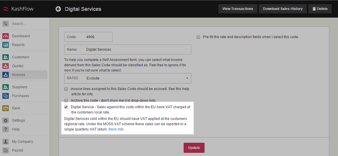
Task: Uncheck the Digital Service VAT checkbox
Action: tap(66, 107)
